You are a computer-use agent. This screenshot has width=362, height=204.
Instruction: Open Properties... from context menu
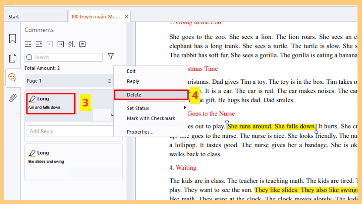click(x=140, y=132)
